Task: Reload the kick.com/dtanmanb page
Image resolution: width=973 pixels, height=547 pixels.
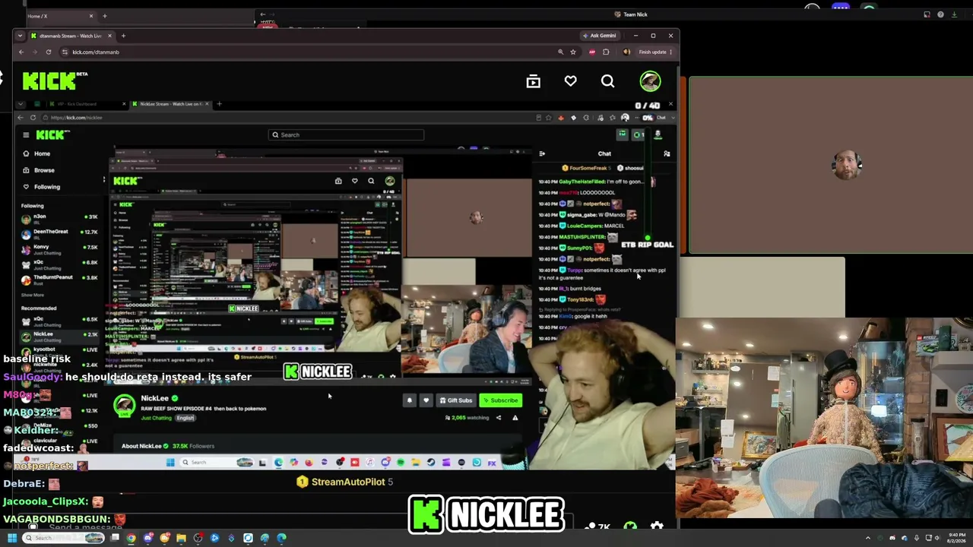Action: click(x=48, y=52)
